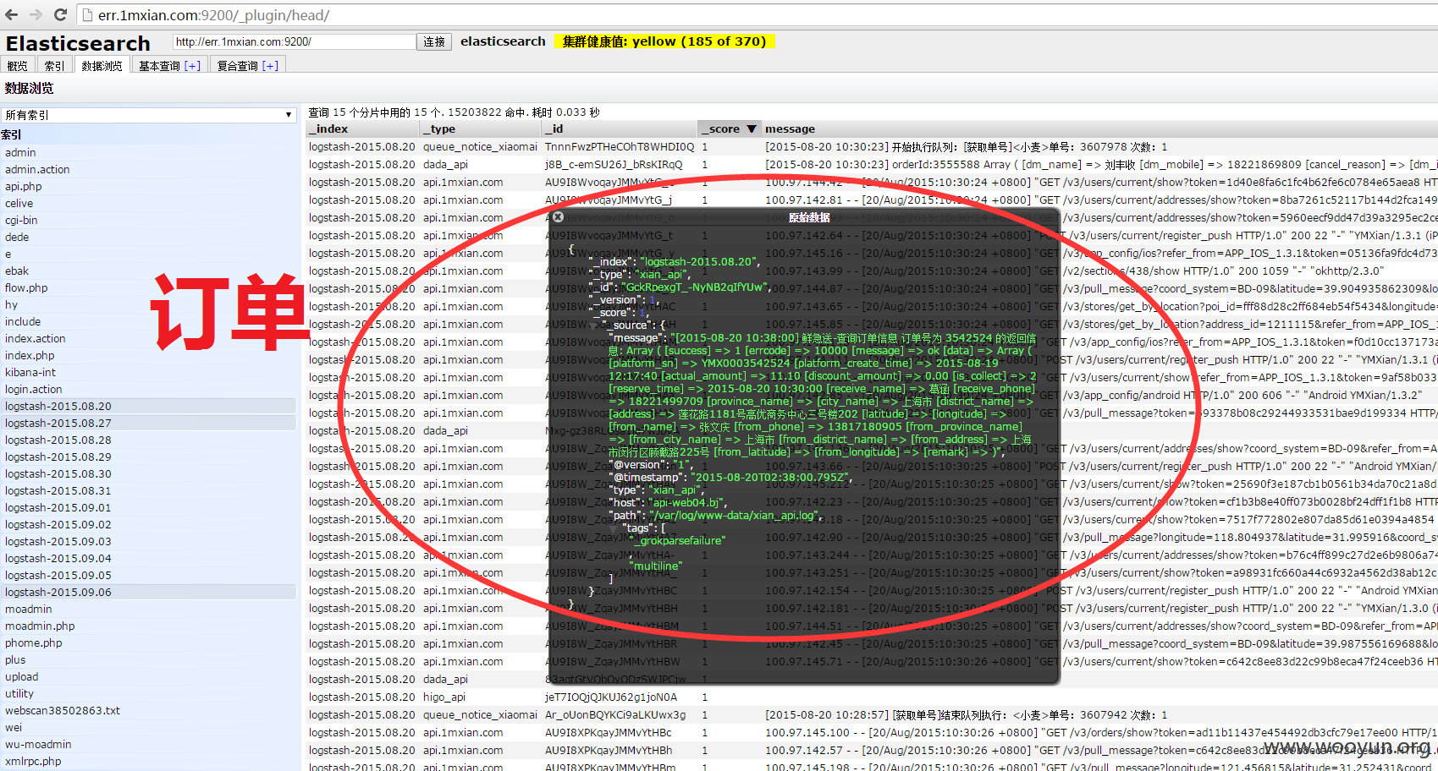This screenshot has width=1438, height=771.
Task: Select the logstash-2015.08.28 index
Action: pos(148,440)
